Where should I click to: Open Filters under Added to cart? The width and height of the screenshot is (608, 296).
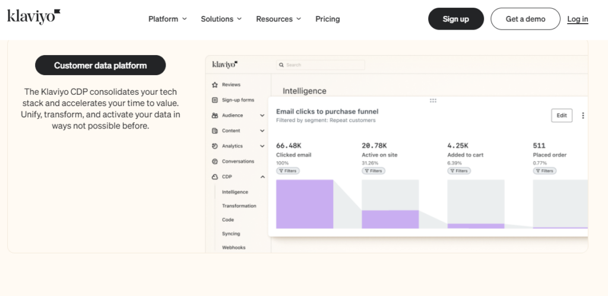pos(459,171)
